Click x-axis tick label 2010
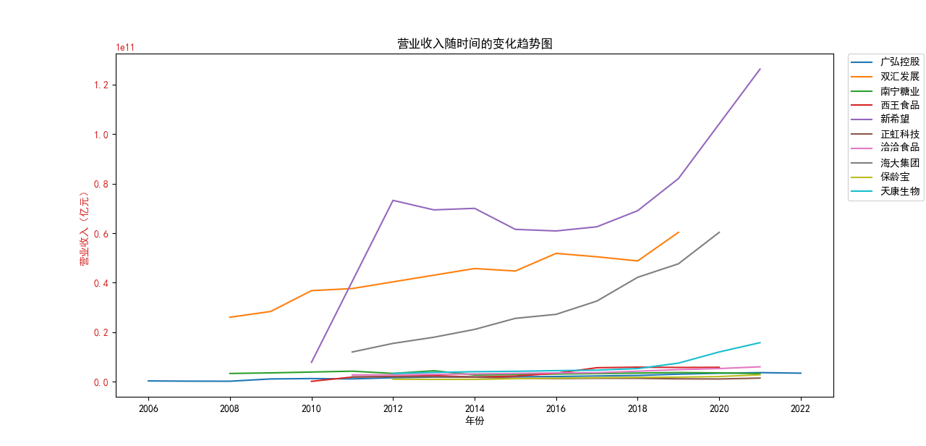 [312, 408]
